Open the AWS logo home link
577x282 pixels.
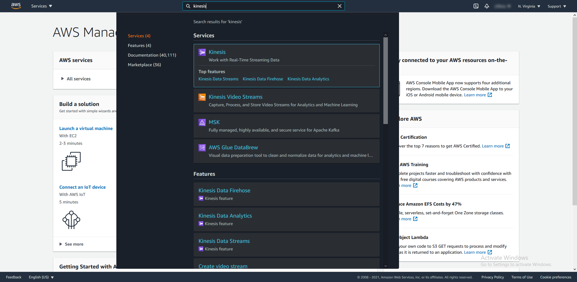point(16,6)
